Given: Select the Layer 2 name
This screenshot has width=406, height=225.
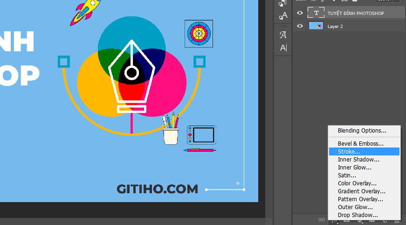Looking at the screenshot, I should [x=335, y=27].
